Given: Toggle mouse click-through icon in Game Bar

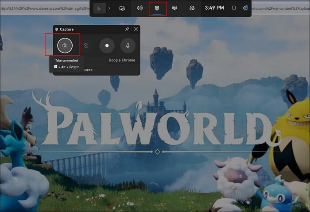Looking at the screenshot, I should [234, 8].
